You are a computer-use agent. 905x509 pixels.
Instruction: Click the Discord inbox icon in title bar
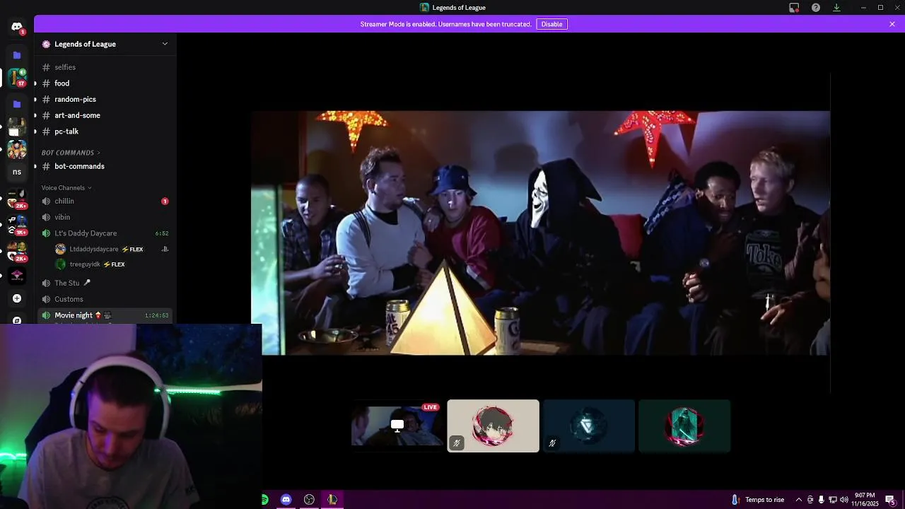click(794, 8)
